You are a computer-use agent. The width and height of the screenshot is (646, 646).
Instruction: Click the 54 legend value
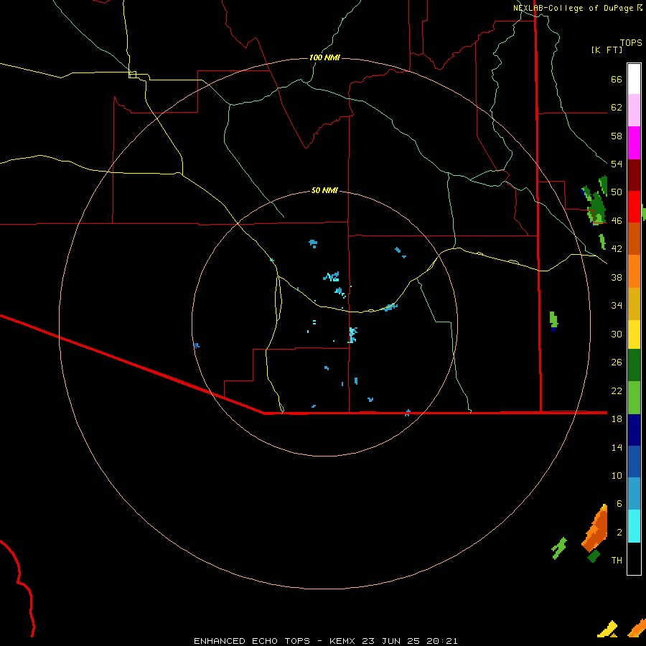coord(617,164)
